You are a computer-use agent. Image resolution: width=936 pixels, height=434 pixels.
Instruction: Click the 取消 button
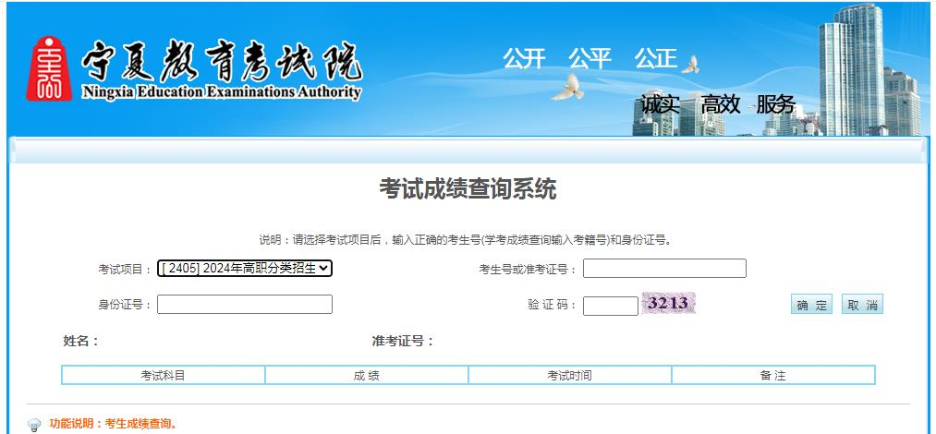(x=862, y=305)
